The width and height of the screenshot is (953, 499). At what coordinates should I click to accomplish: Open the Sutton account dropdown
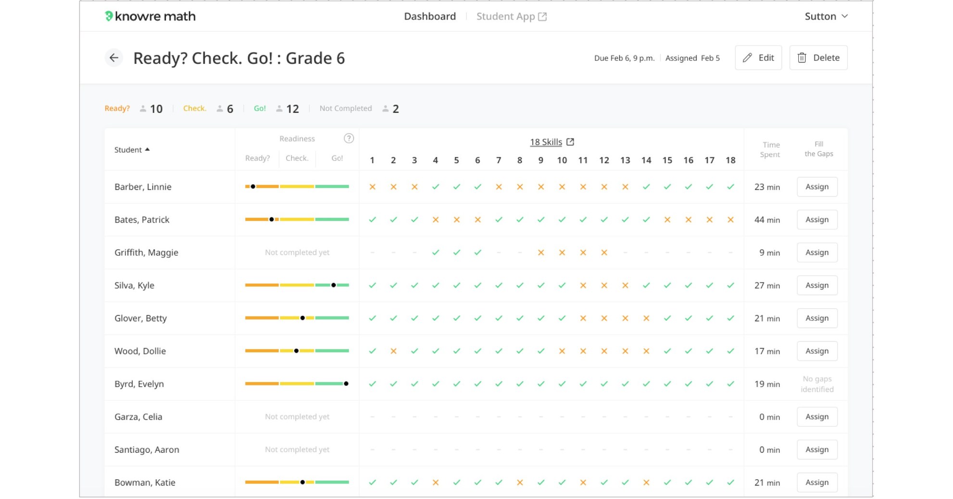(826, 16)
